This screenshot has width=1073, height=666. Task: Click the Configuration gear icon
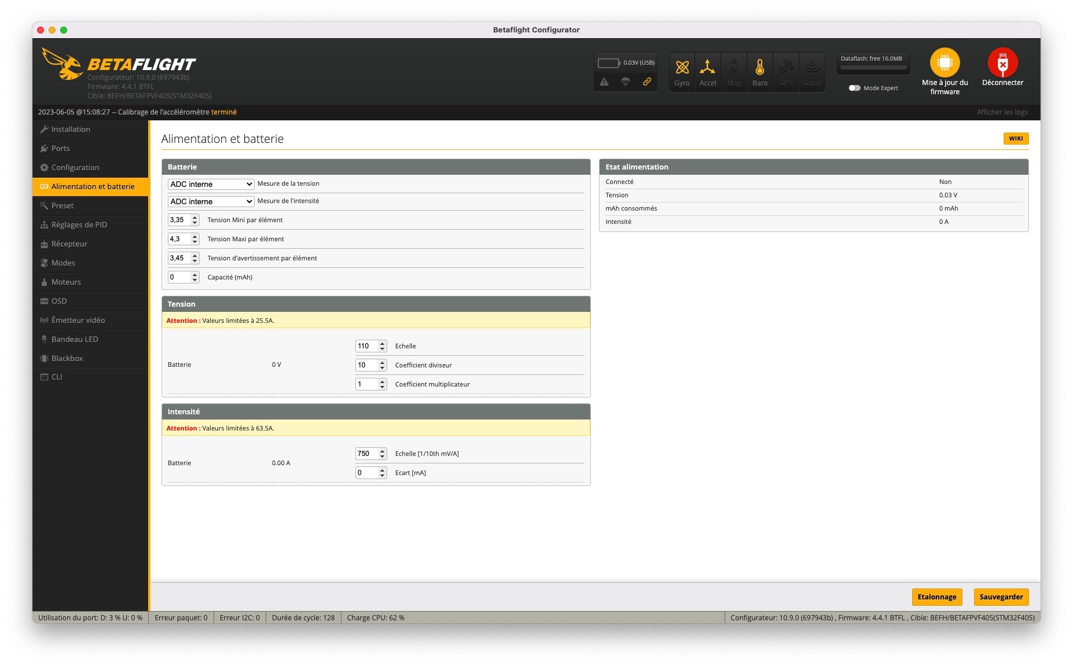coord(44,167)
